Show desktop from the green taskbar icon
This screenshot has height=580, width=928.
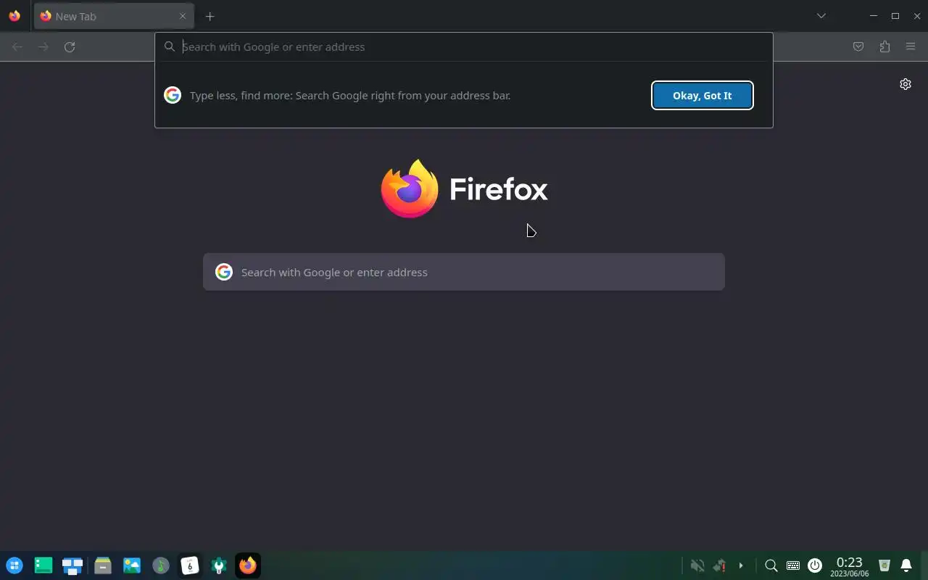tap(43, 565)
